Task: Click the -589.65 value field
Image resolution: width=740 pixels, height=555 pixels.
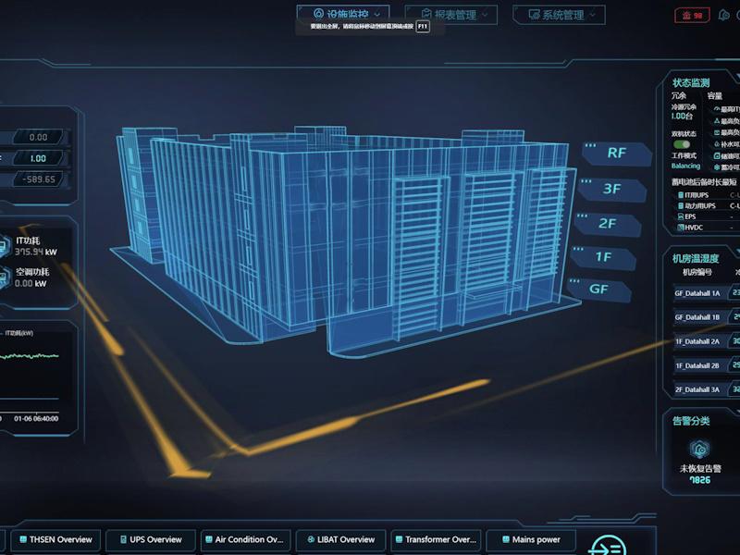Action: (38, 179)
